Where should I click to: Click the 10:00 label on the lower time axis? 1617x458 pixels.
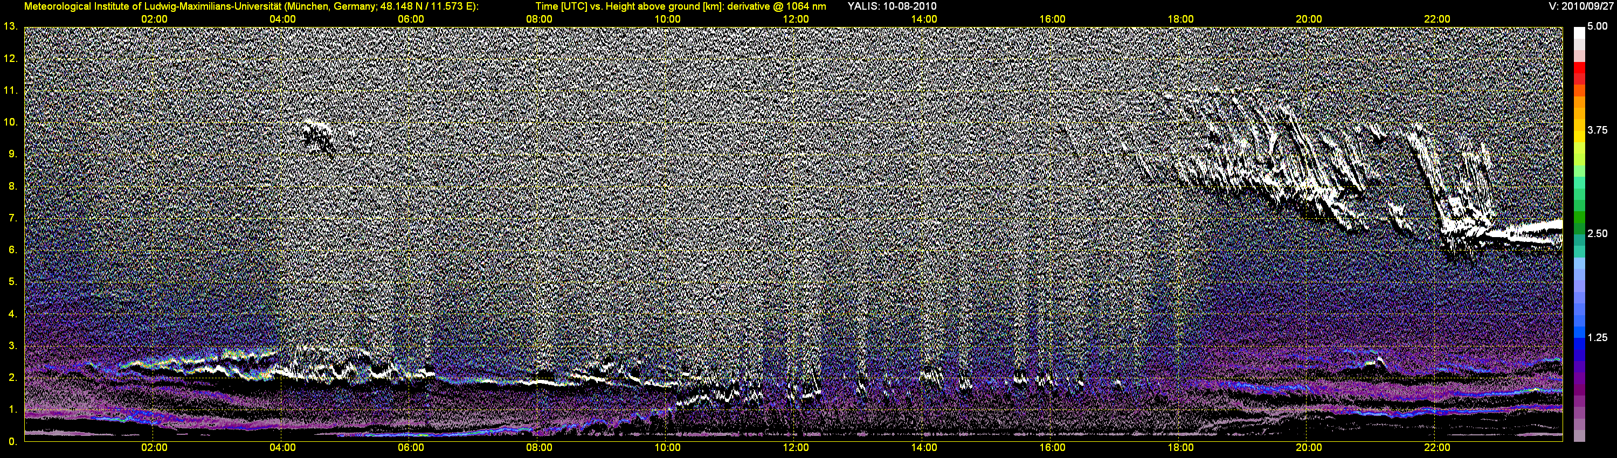tap(667, 447)
